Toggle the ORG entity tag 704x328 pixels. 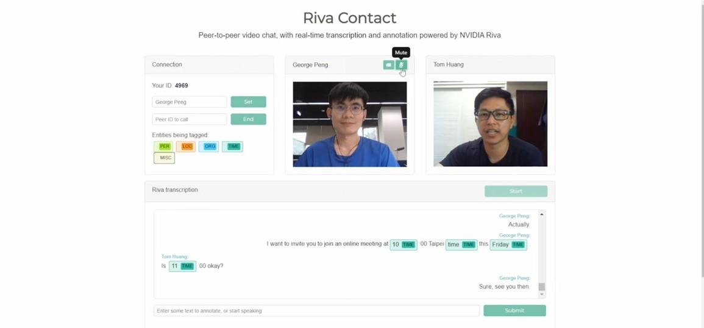click(209, 147)
